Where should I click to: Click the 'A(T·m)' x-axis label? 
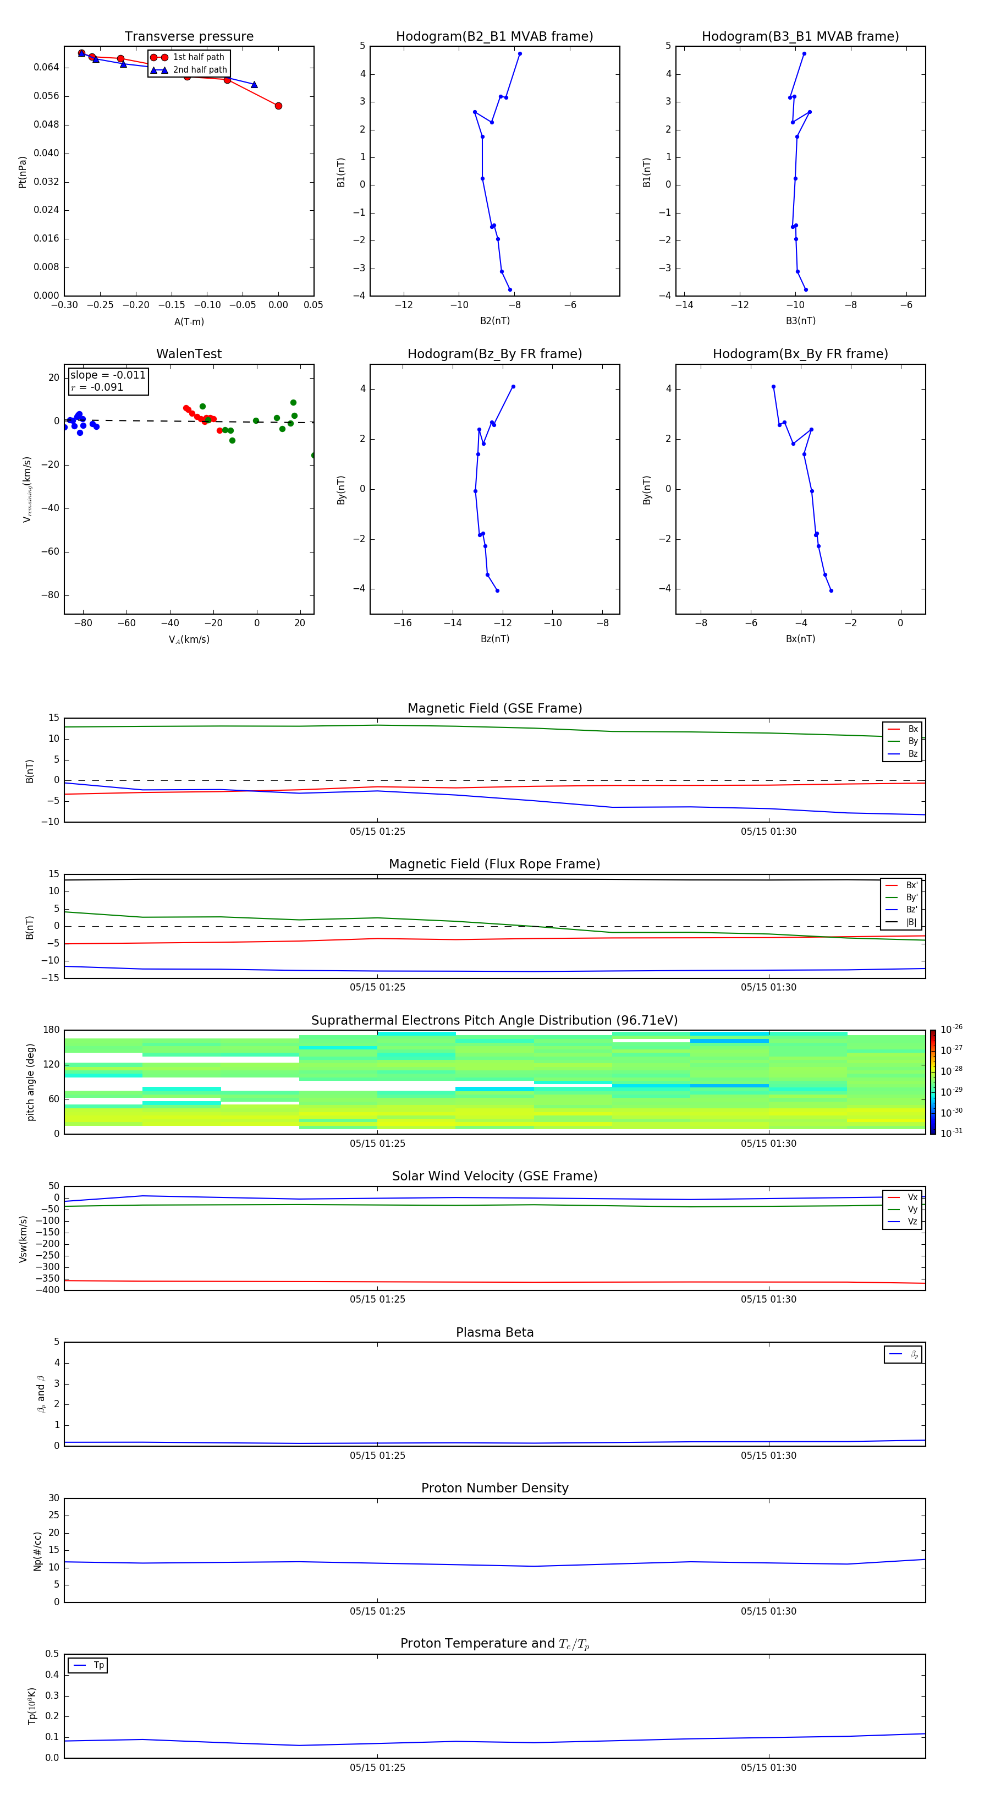point(189,321)
